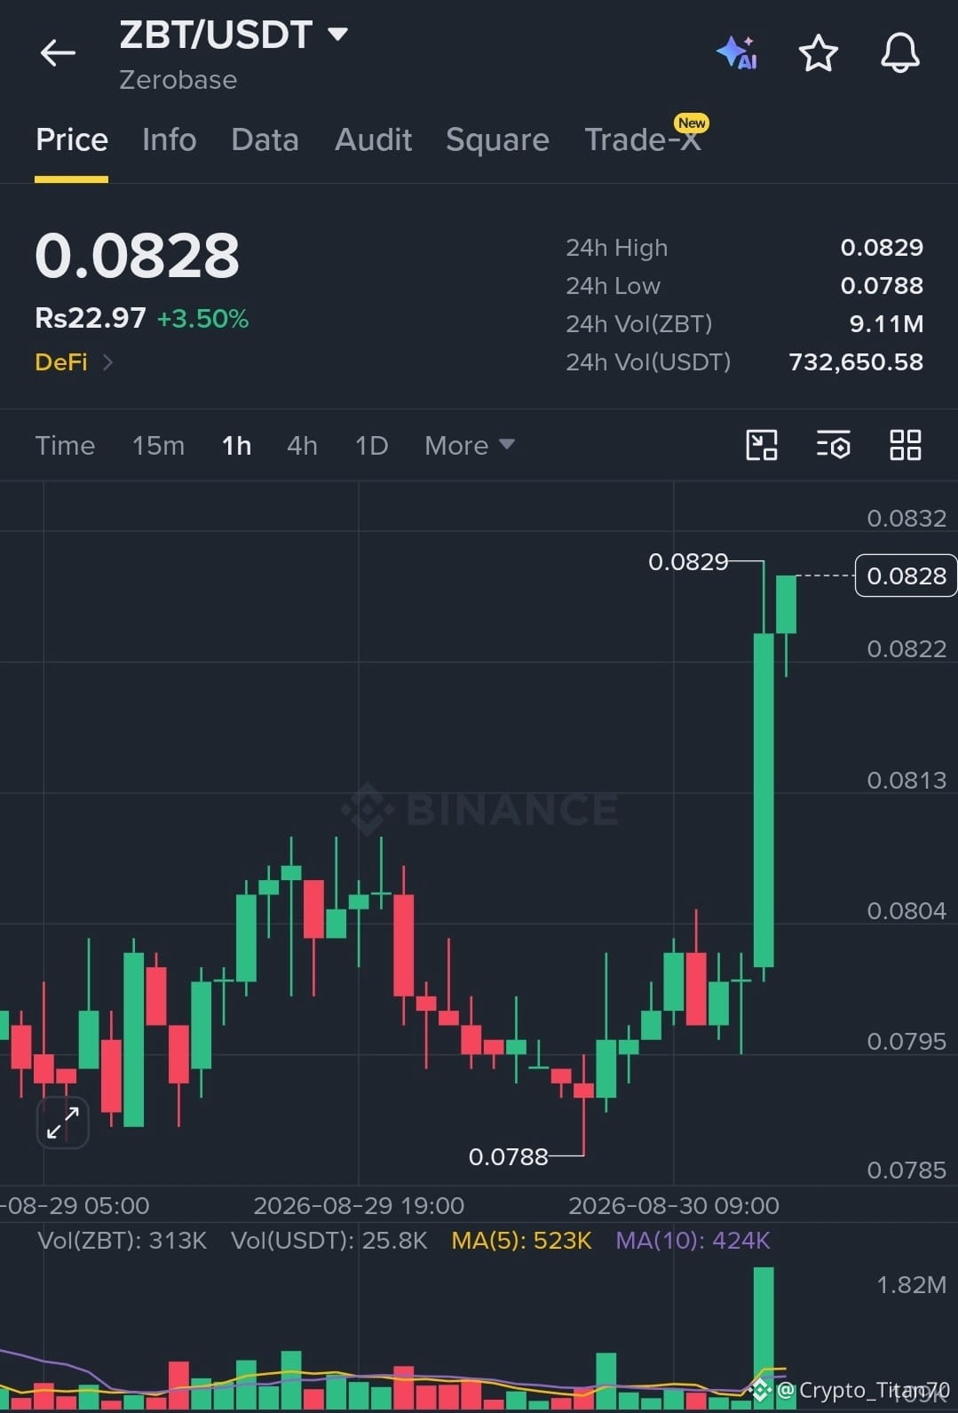Select the 4h chart interval
958x1413 pixels.
302,445
